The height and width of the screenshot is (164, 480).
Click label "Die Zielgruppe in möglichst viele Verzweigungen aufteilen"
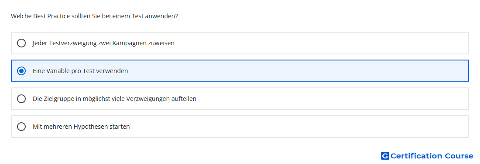[x=114, y=99]
